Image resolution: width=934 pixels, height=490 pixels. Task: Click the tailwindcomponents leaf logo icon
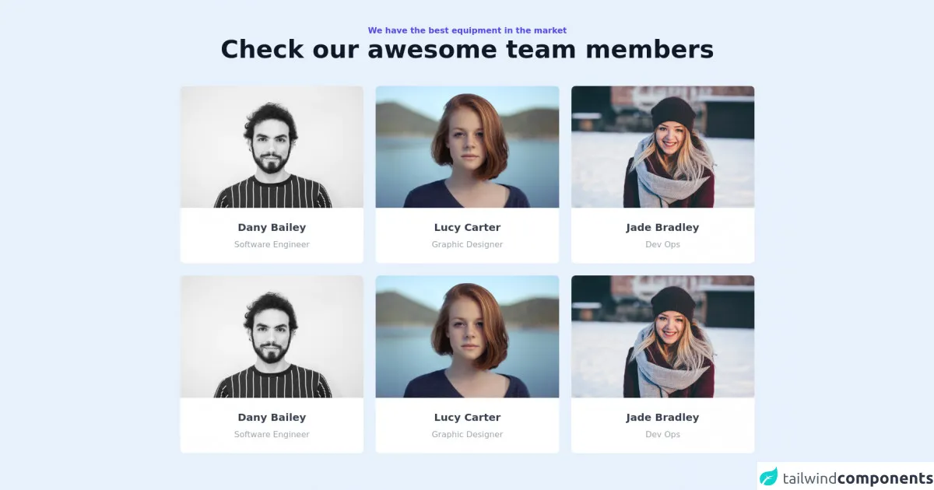(769, 478)
